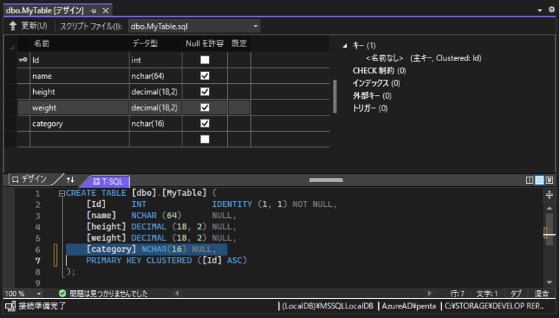Click the 'int' data type cell
The width and height of the screenshot is (559, 318).
coord(155,60)
